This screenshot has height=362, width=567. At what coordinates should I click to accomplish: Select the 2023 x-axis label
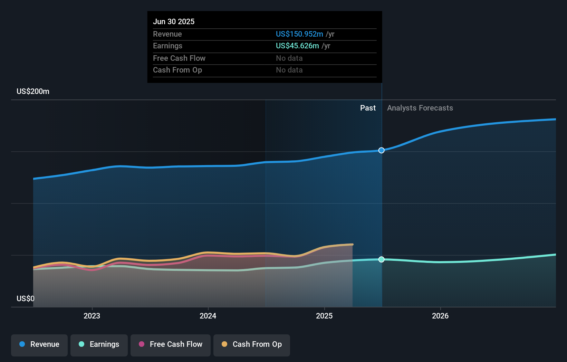tap(92, 316)
